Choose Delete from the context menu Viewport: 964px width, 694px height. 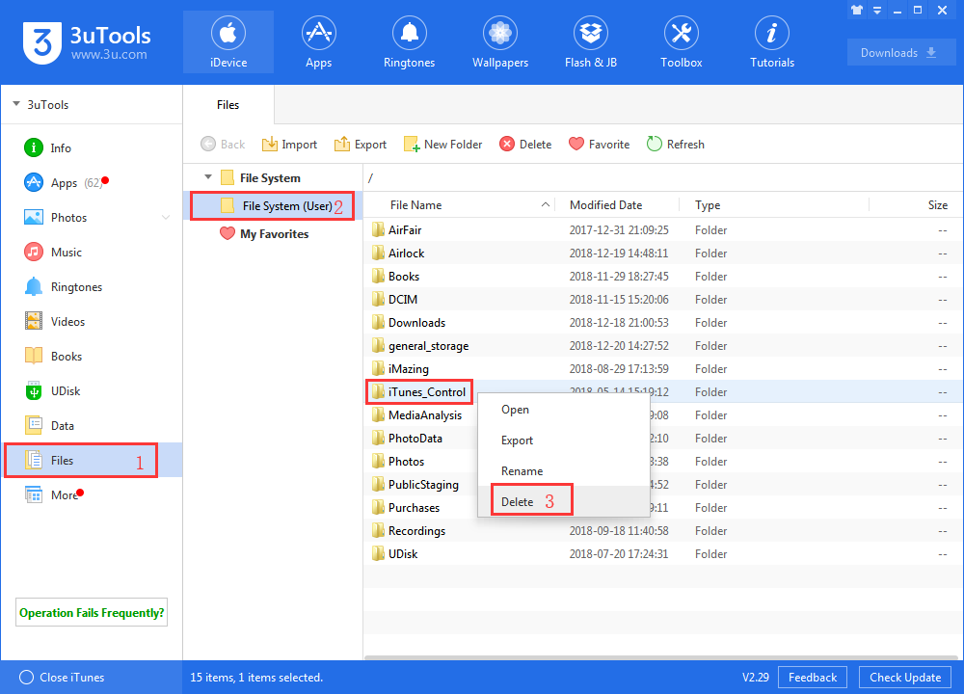[564, 501]
